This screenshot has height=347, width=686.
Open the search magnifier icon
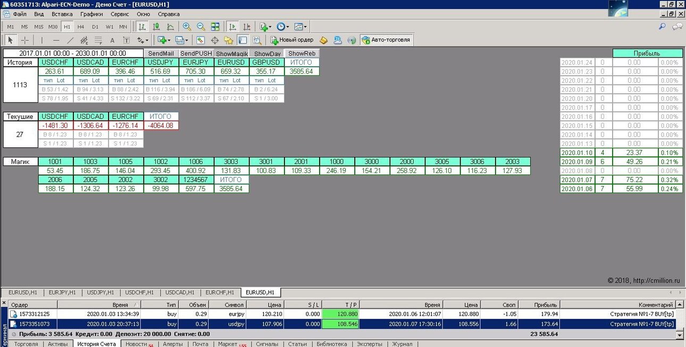click(x=662, y=27)
